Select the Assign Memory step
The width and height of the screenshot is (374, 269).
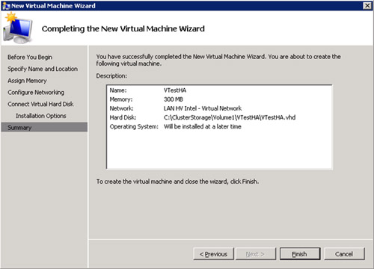pyautogui.click(x=27, y=81)
